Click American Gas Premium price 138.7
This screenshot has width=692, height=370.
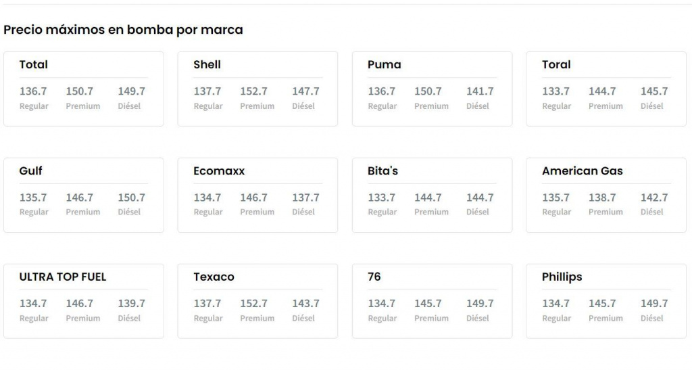(602, 198)
